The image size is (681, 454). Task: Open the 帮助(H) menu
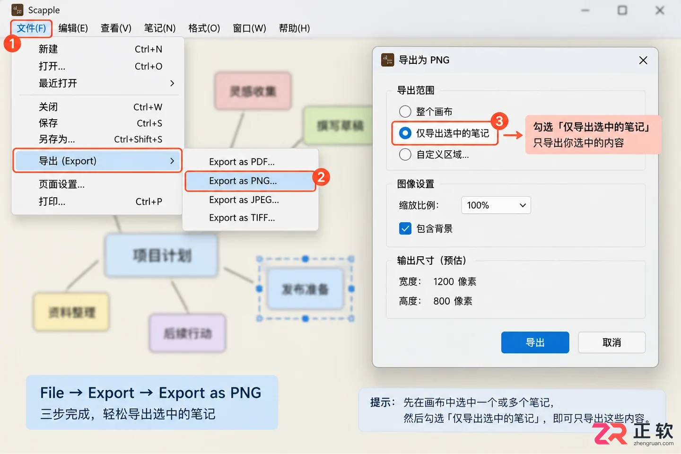click(x=294, y=28)
